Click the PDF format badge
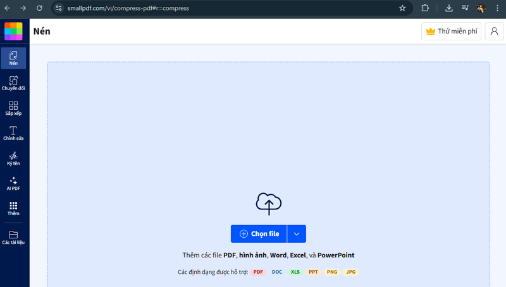The width and height of the screenshot is (506, 287). point(258,272)
